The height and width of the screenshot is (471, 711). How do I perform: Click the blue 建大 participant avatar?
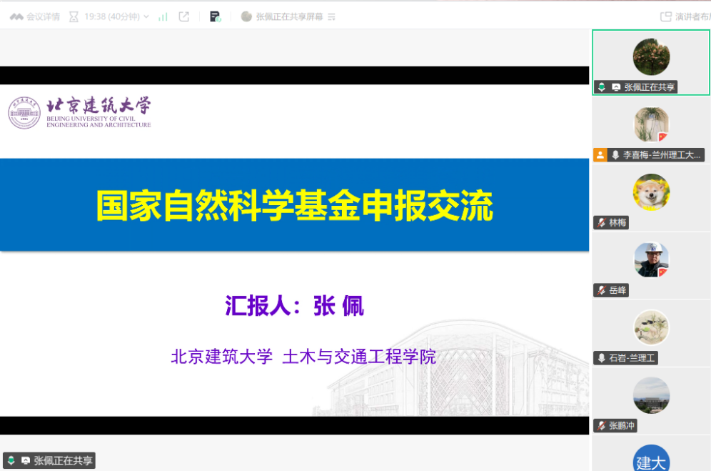click(651, 459)
